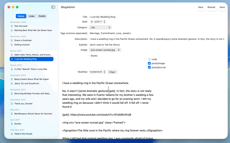
Task: Click the gob YouTube URL line in editor
Action: [97, 115]
